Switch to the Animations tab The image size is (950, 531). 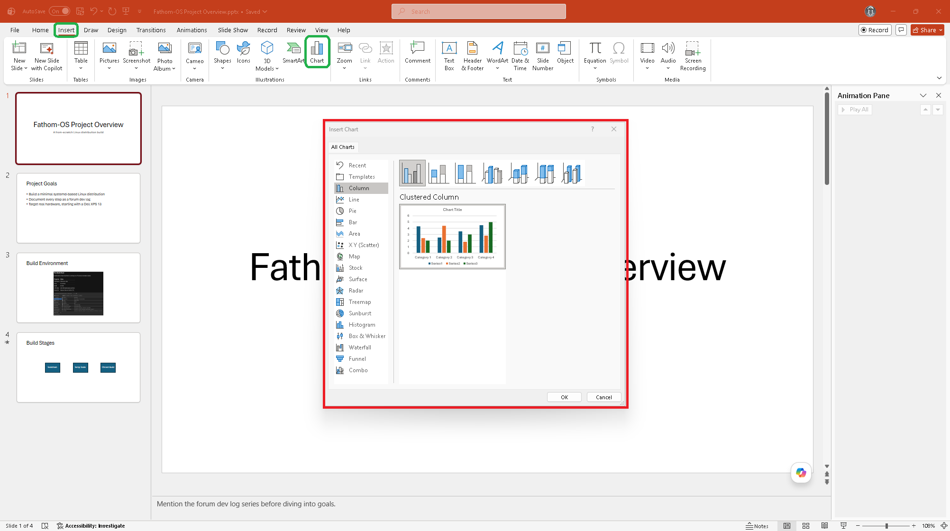point(192,30)
